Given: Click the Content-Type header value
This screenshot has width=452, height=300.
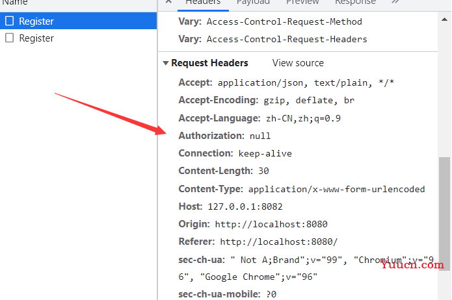Looking at the screenshot, I should coord(336,189).
